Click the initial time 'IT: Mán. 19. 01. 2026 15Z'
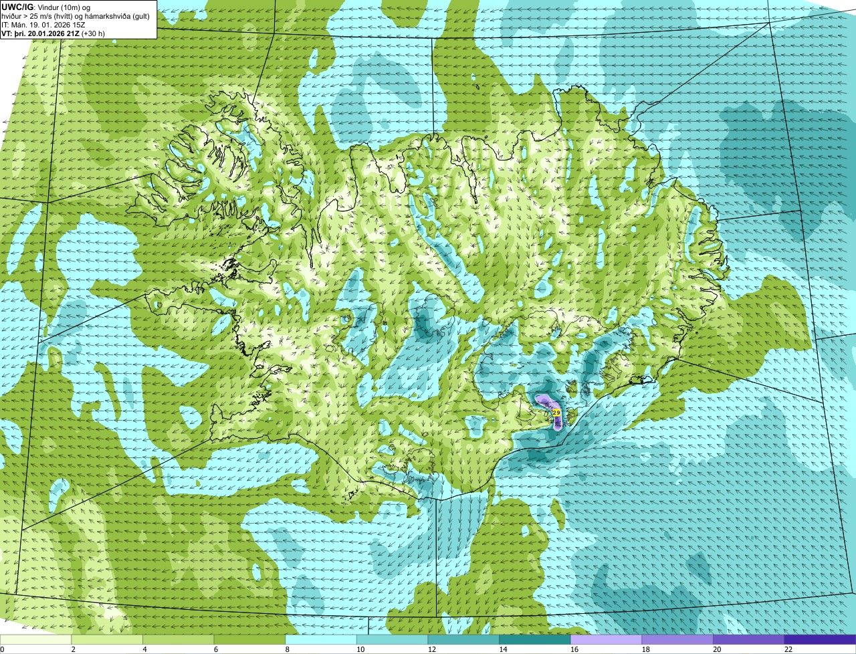Screen dimensions: 856x654 tap(43, 25)
